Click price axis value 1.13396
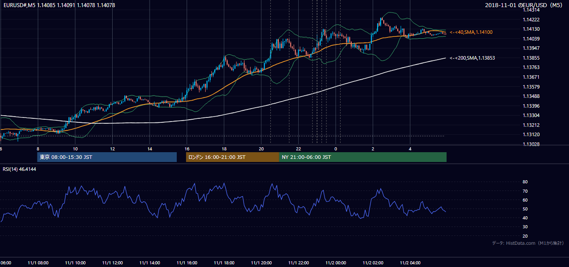This screenshot has height=267, width=569. pos(531,106)
